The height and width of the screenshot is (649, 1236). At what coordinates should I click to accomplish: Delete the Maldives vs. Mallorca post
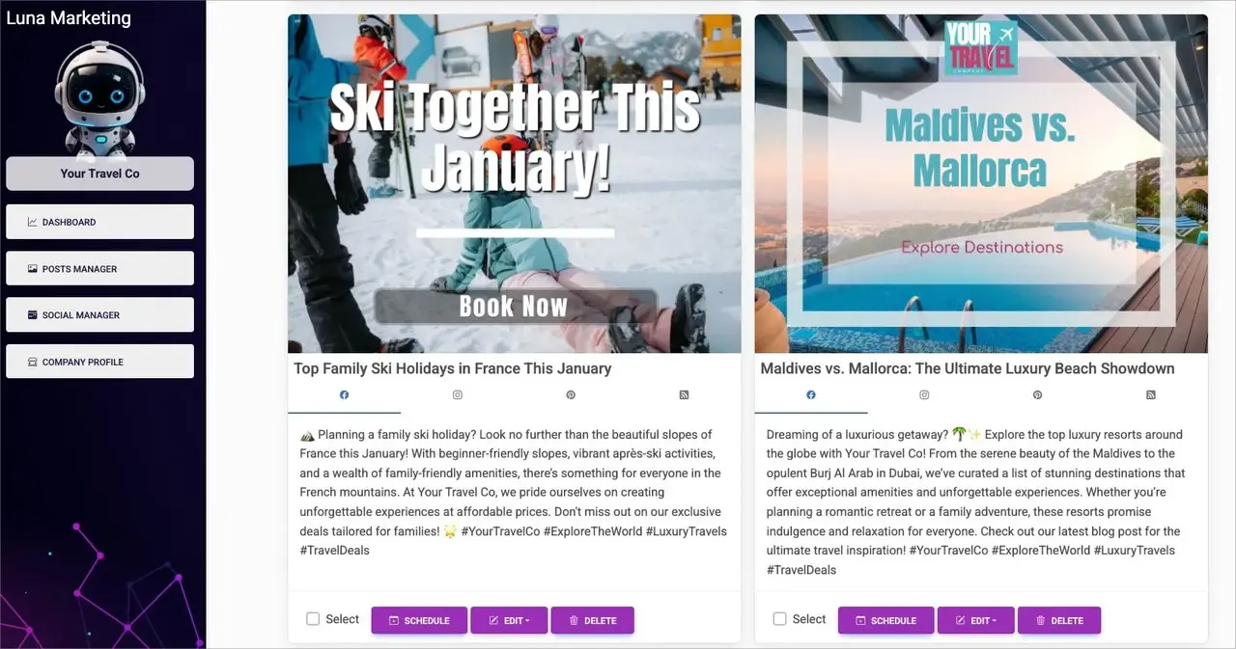(1059, 620)
